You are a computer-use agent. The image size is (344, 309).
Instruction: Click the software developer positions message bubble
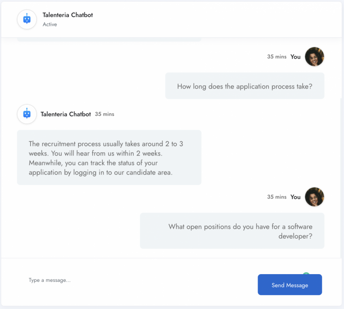click(x=232, y=231)
